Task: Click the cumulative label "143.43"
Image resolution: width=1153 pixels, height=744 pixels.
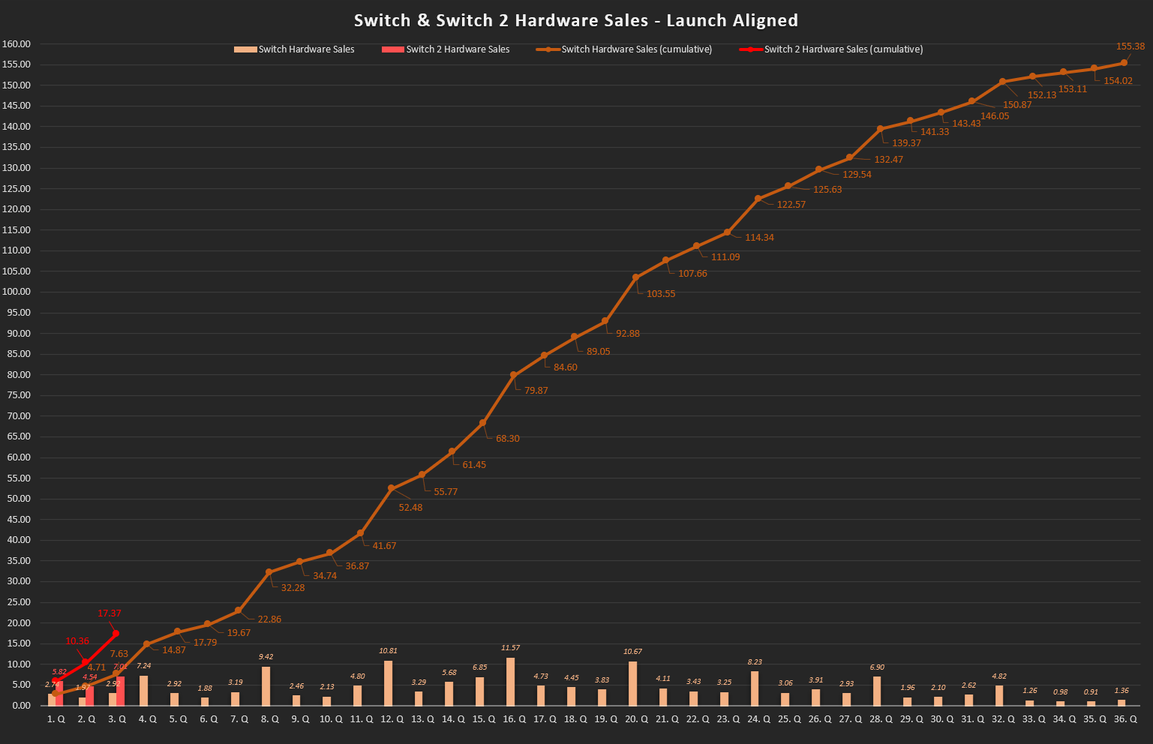Action: [966, 124]
